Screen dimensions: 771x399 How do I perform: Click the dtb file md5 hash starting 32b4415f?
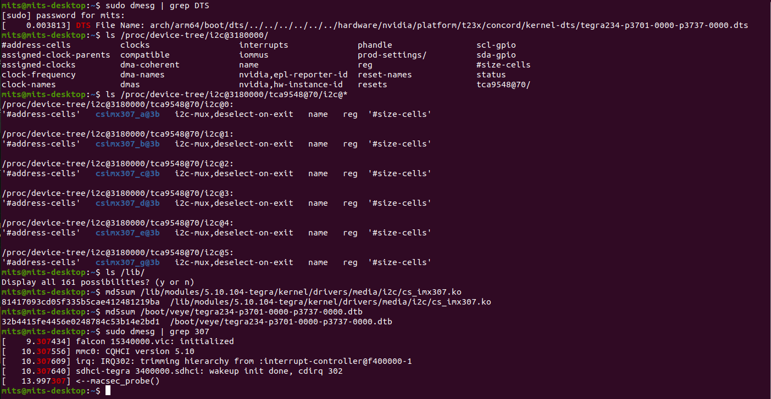(x=81, y=322)
